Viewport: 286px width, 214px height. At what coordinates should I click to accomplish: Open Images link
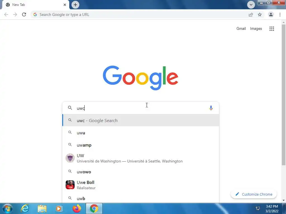pyautogui.click(x=256, y=29)
